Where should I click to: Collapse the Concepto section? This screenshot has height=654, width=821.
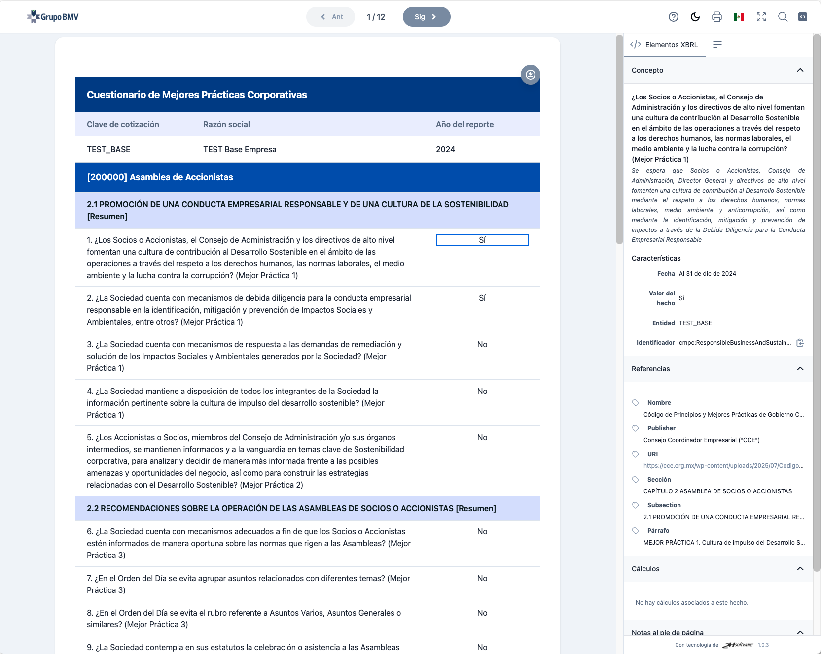click(800, 70)
